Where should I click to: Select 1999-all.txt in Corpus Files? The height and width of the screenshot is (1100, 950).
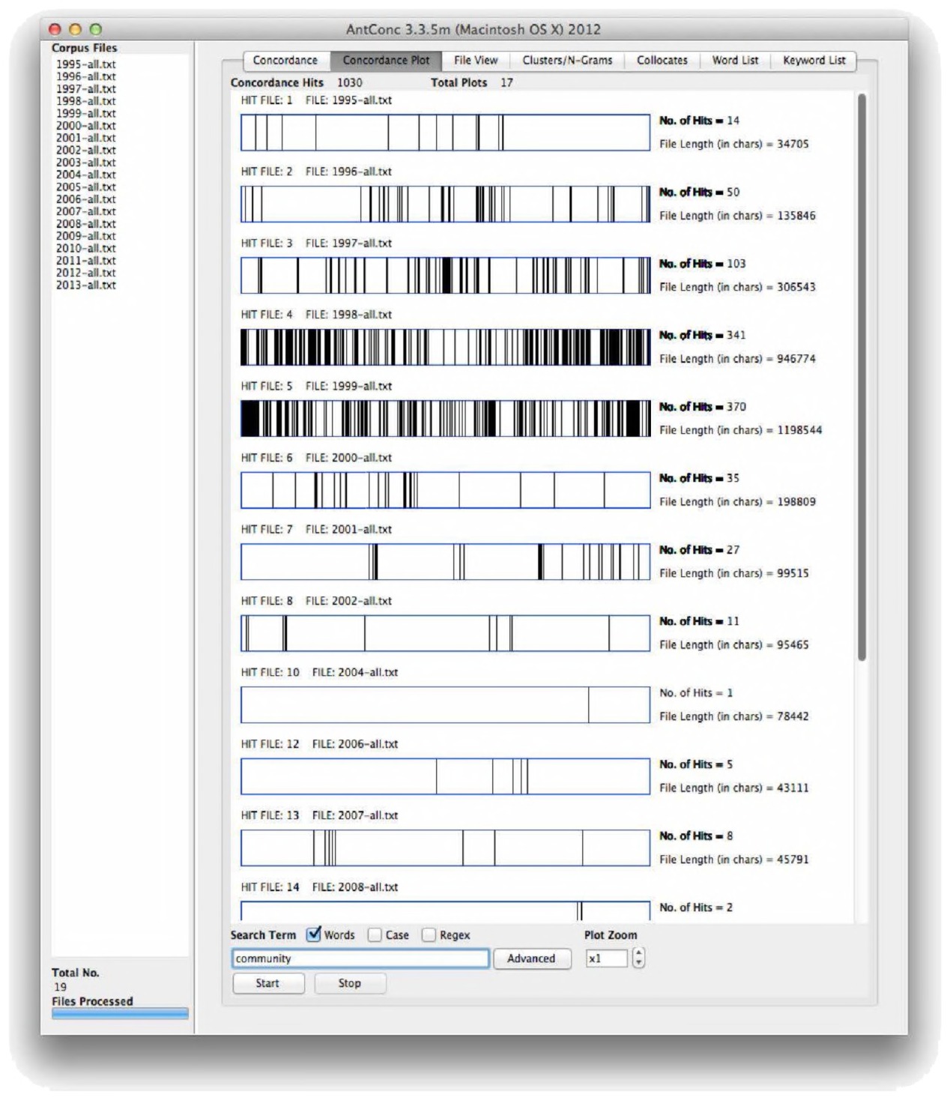(86, 113)
